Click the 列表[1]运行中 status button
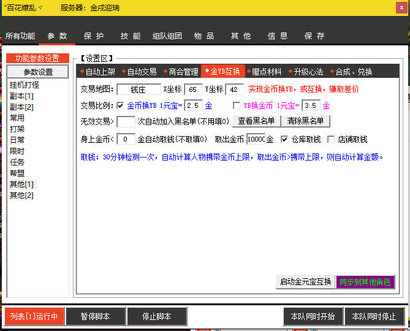This screenshot has width=410, height=331. [34, 316]
